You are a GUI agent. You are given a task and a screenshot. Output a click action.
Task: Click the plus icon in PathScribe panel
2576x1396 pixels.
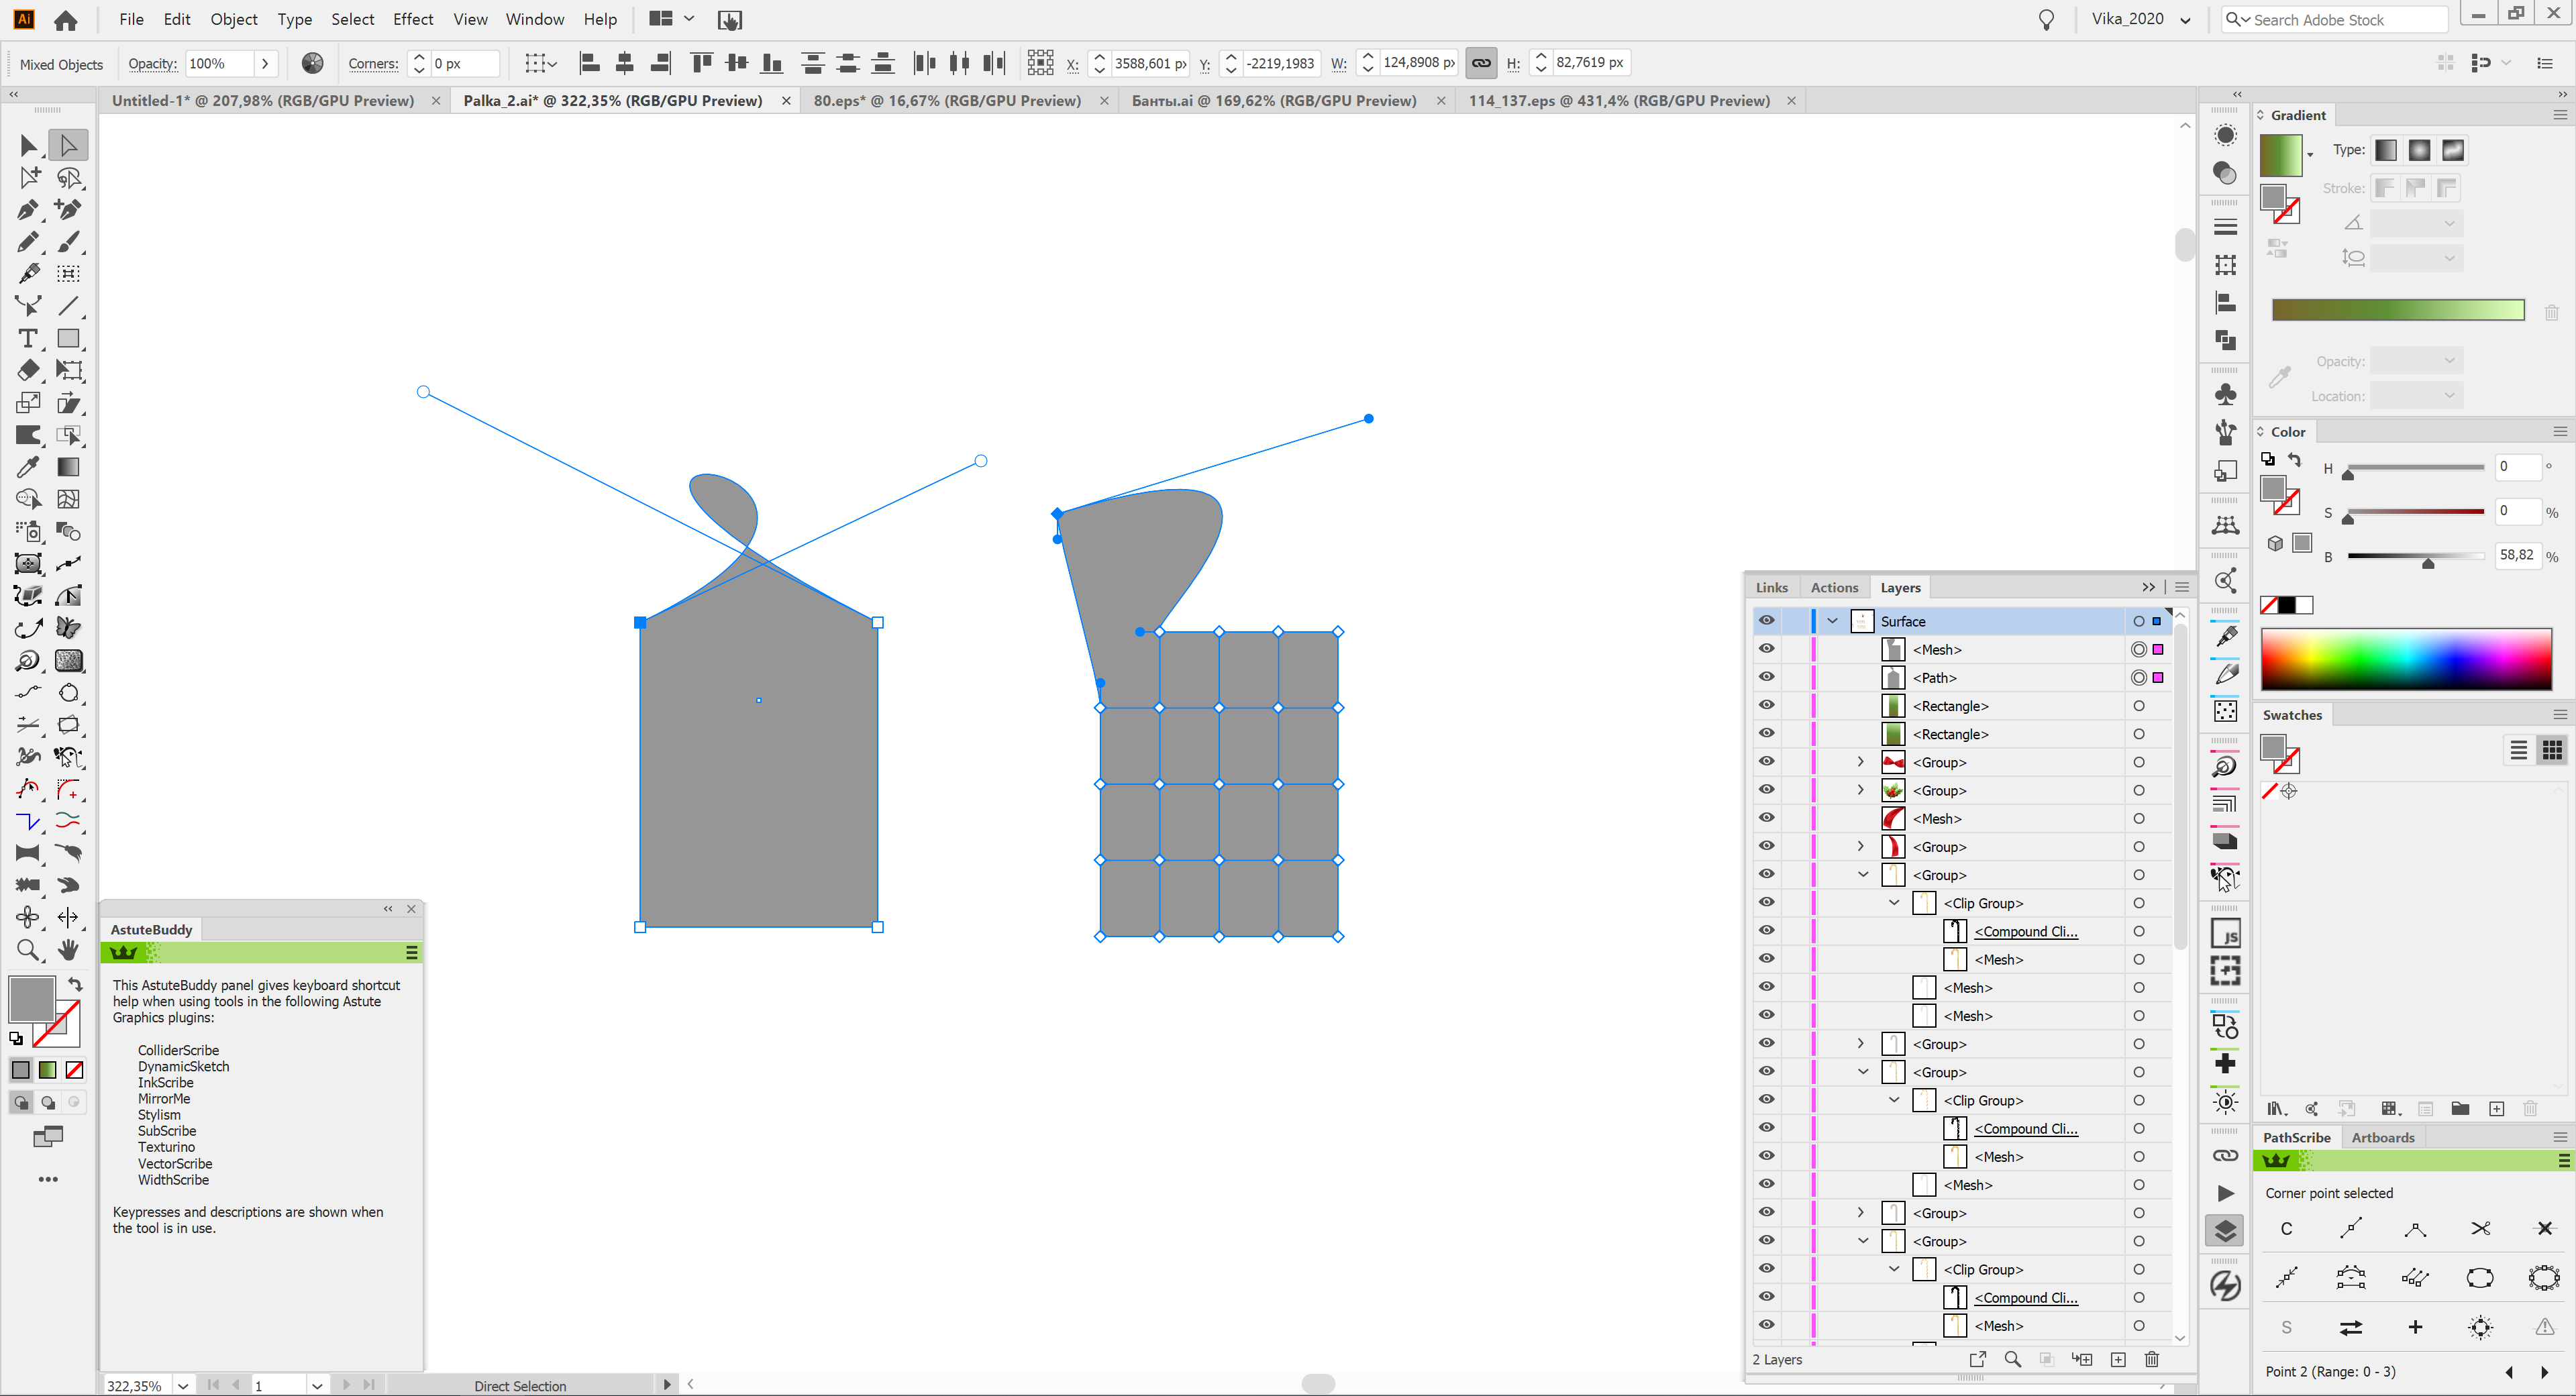click(x=2415, y=1327)
